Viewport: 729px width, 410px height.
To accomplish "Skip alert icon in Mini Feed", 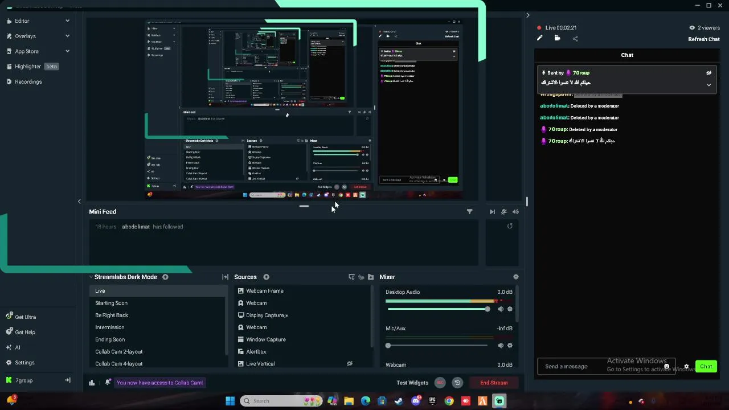I will pyautogui.click(x=492, y=212).
